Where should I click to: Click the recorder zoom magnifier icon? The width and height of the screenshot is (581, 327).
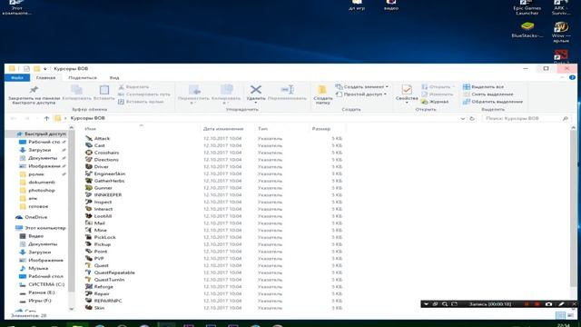pos(445,304)
